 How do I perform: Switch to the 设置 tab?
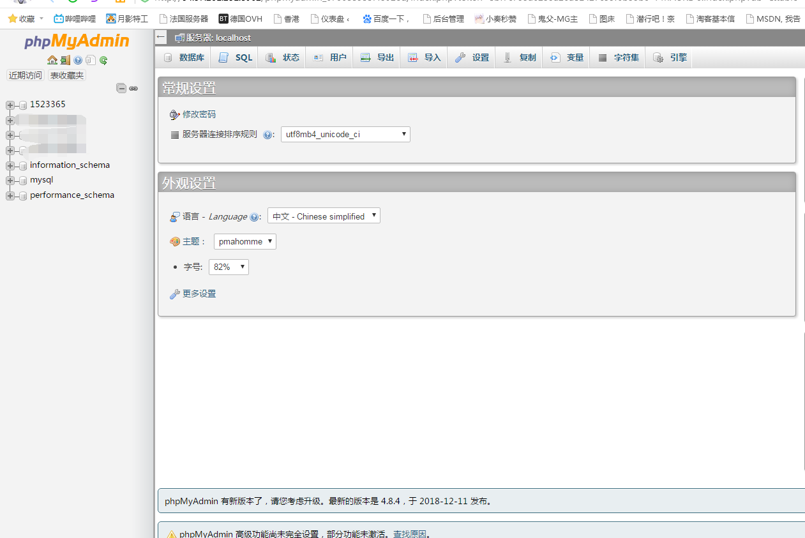tap(472, 57)
